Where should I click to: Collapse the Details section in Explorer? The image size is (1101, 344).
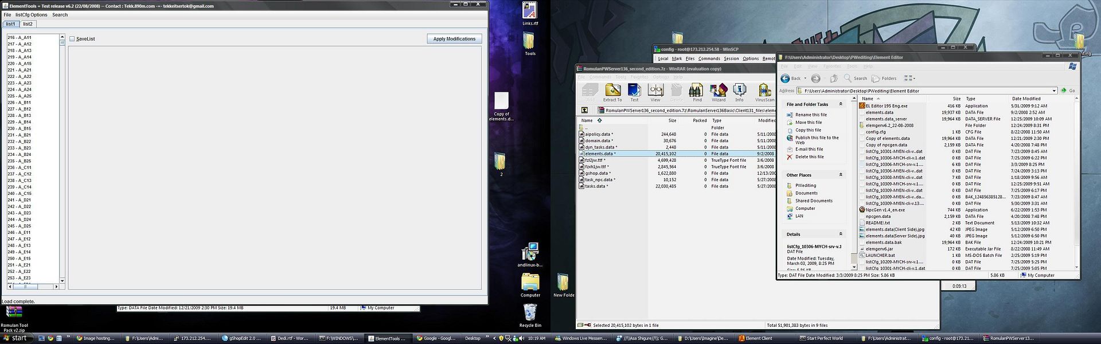pos(841,234)
